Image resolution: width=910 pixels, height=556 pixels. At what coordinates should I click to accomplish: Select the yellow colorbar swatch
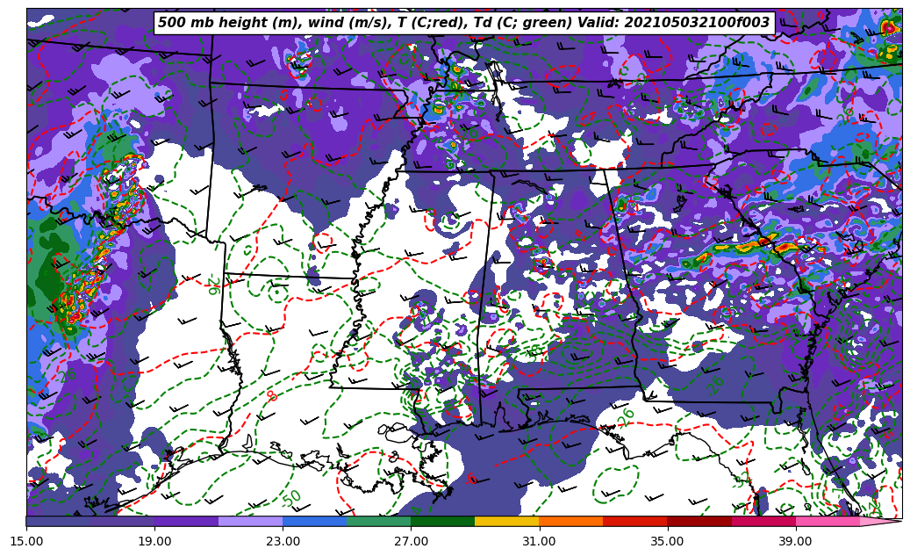coord(506,522)
